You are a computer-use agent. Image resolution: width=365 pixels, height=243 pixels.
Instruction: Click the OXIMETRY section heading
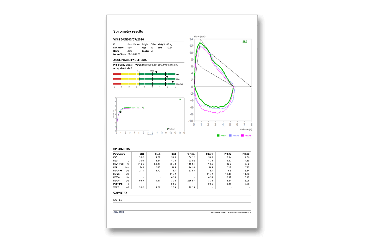tap(120, 193)
